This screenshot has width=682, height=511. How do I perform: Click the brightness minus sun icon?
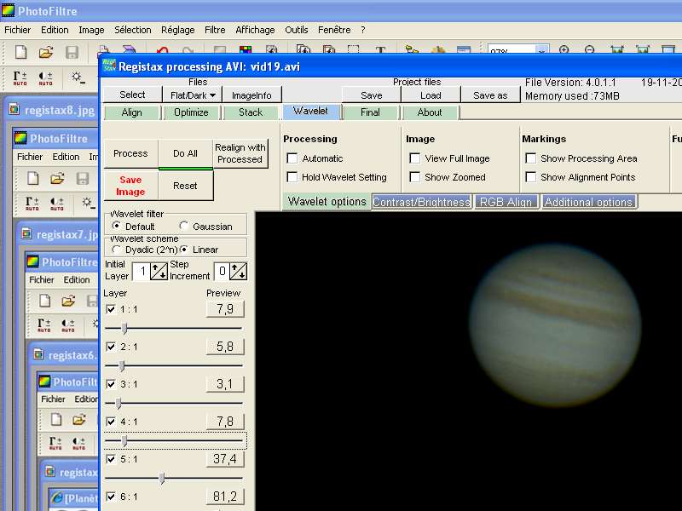coord(78,78)
